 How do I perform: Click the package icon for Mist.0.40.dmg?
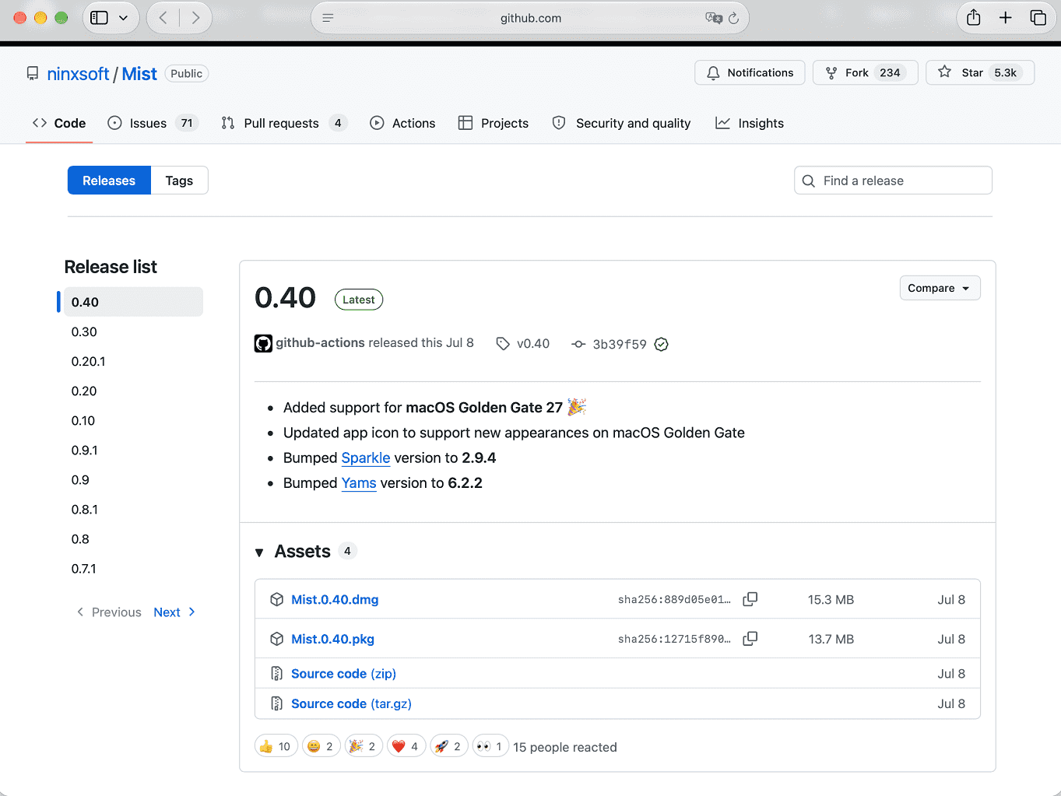pyautogui.click(x=276, y=599)
